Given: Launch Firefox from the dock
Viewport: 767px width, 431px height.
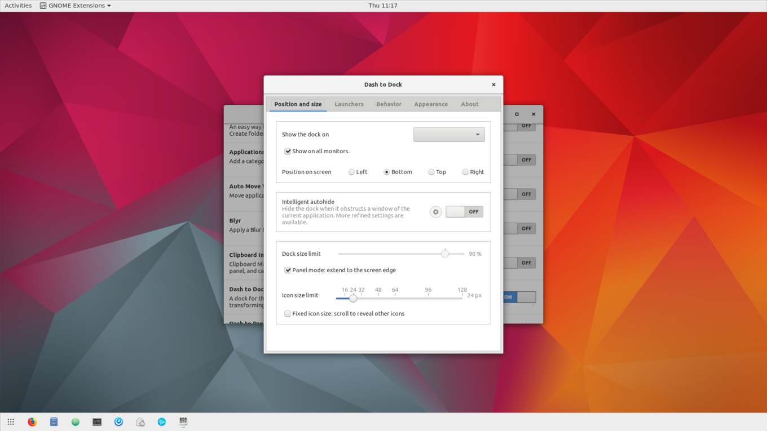Looking at the screenshot, I should pyautogui.click(x=32, y=422).
